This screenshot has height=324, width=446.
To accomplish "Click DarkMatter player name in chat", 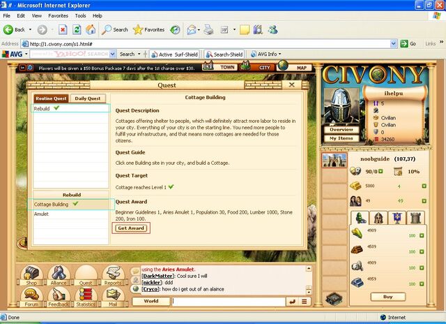I will [157, 276].
